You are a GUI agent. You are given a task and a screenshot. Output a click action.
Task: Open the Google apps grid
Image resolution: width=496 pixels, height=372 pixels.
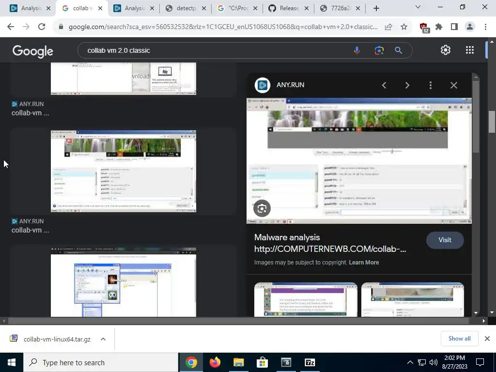(x=470, y=50)
